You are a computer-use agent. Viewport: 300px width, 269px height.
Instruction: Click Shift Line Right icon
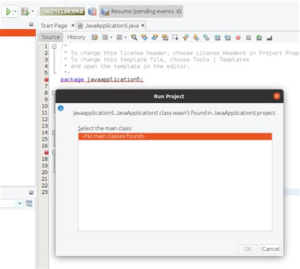tap(227, 37)
